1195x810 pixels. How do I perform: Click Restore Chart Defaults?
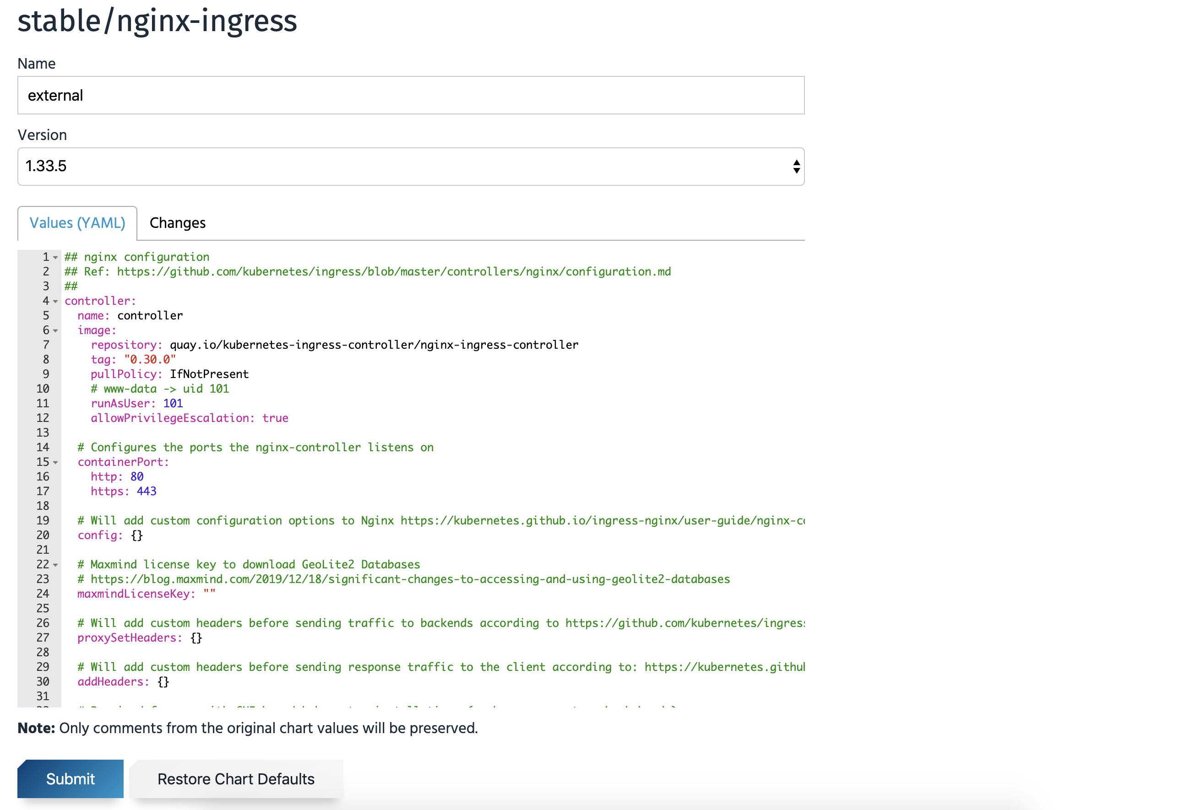[236, 778]
